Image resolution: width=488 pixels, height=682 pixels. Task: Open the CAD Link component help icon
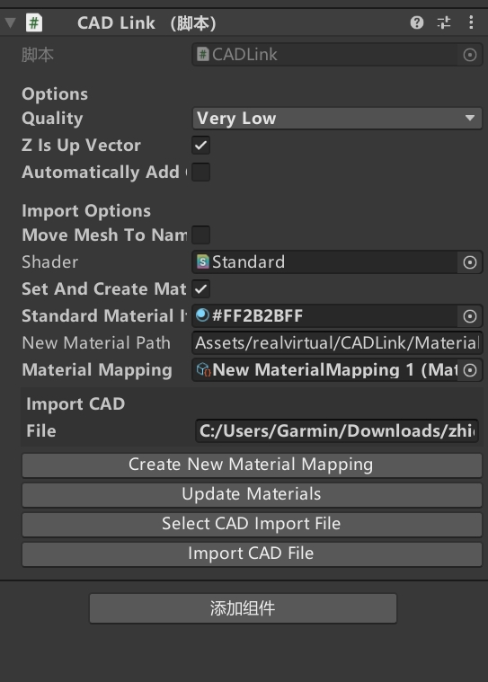417,22
